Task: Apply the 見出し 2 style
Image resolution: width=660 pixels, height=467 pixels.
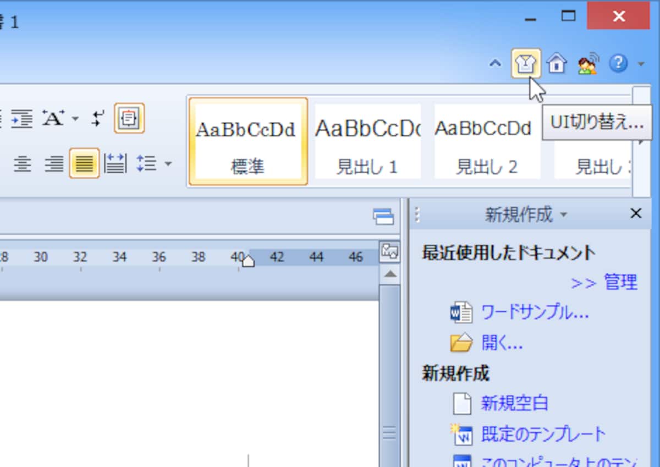Action: (487, 141)
